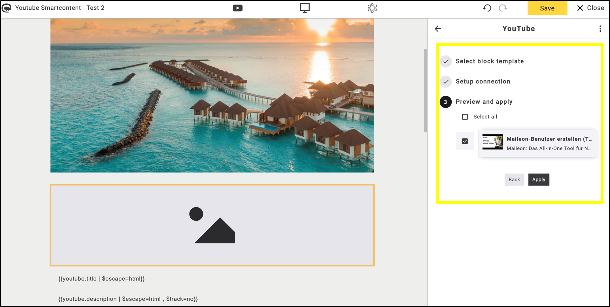Uncheck the Maileon-Benutzer erstellen video checkbox
Screen dimensions: 610x307
coord(465,141)
